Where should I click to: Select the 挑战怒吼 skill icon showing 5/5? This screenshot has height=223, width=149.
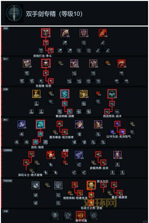click(112, 94)
